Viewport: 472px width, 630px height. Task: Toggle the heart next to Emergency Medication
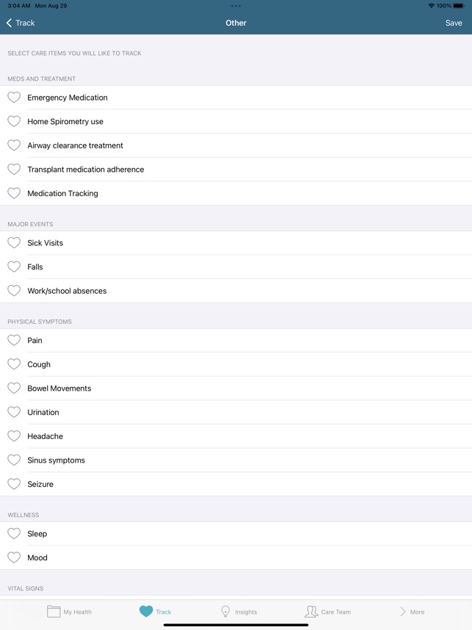tap(13, 97)
